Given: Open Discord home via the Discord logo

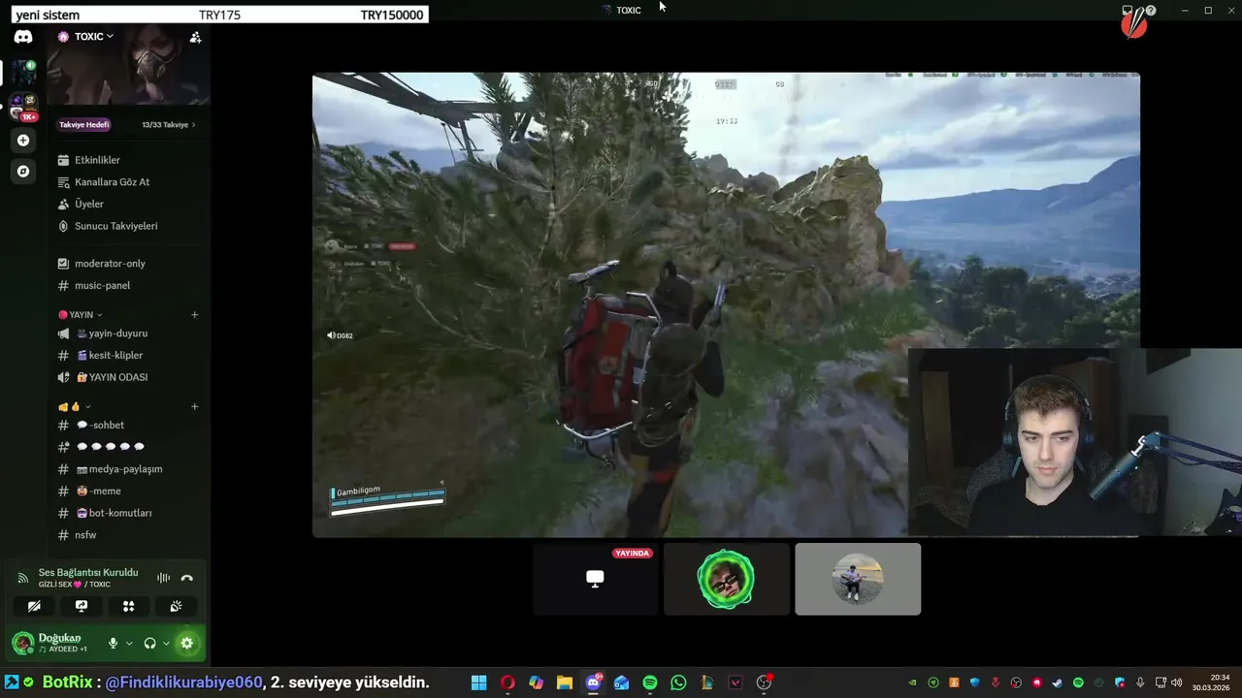Looking at the screenshot, I should point(23,37).
